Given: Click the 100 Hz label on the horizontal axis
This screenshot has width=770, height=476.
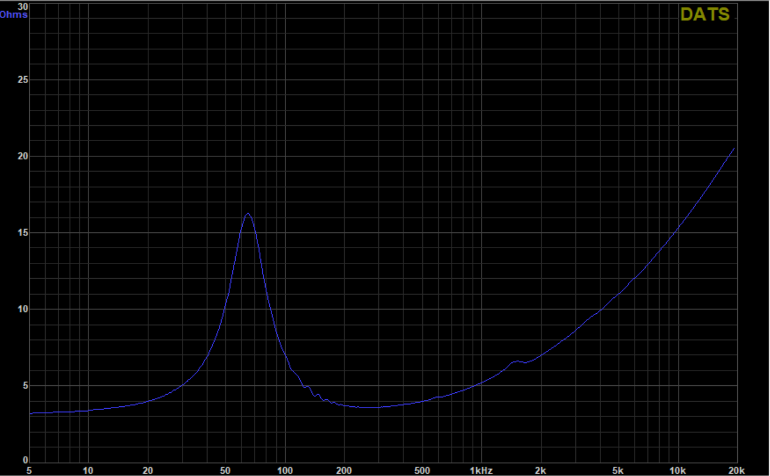Looking at the screenshot, I should pos(285,470).
